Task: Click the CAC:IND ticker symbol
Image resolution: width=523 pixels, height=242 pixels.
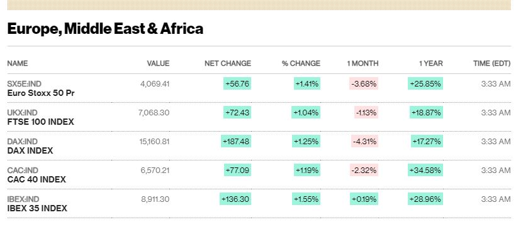Action: point(23,170)
